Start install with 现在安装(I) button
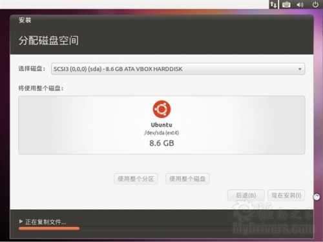This screenshot has width=323, height=242. [286, 196]
